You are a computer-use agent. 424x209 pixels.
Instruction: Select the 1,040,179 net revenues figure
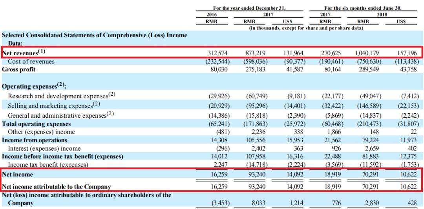367,53
